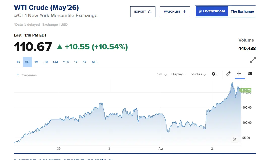The image size is (262, 160).
Task: Open the chart comments icon
Action: pos(250,74)
